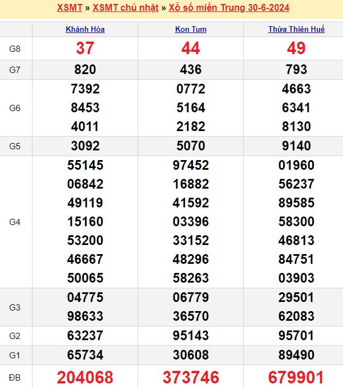Screen dimensions: 343x388
Task: Click G6 number 7392
Action: (x=85, y=89)
